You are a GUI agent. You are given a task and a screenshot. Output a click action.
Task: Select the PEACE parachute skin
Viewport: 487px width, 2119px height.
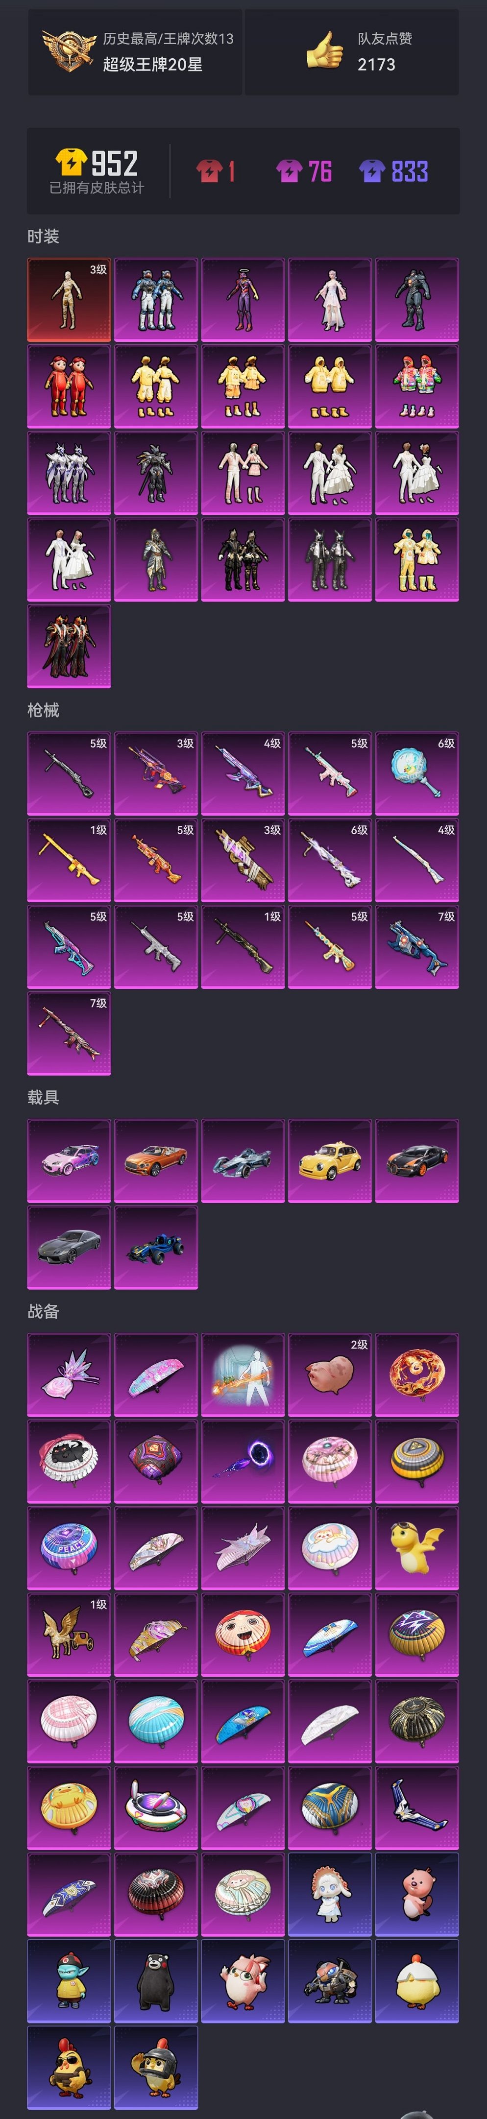pos(69,1548)
